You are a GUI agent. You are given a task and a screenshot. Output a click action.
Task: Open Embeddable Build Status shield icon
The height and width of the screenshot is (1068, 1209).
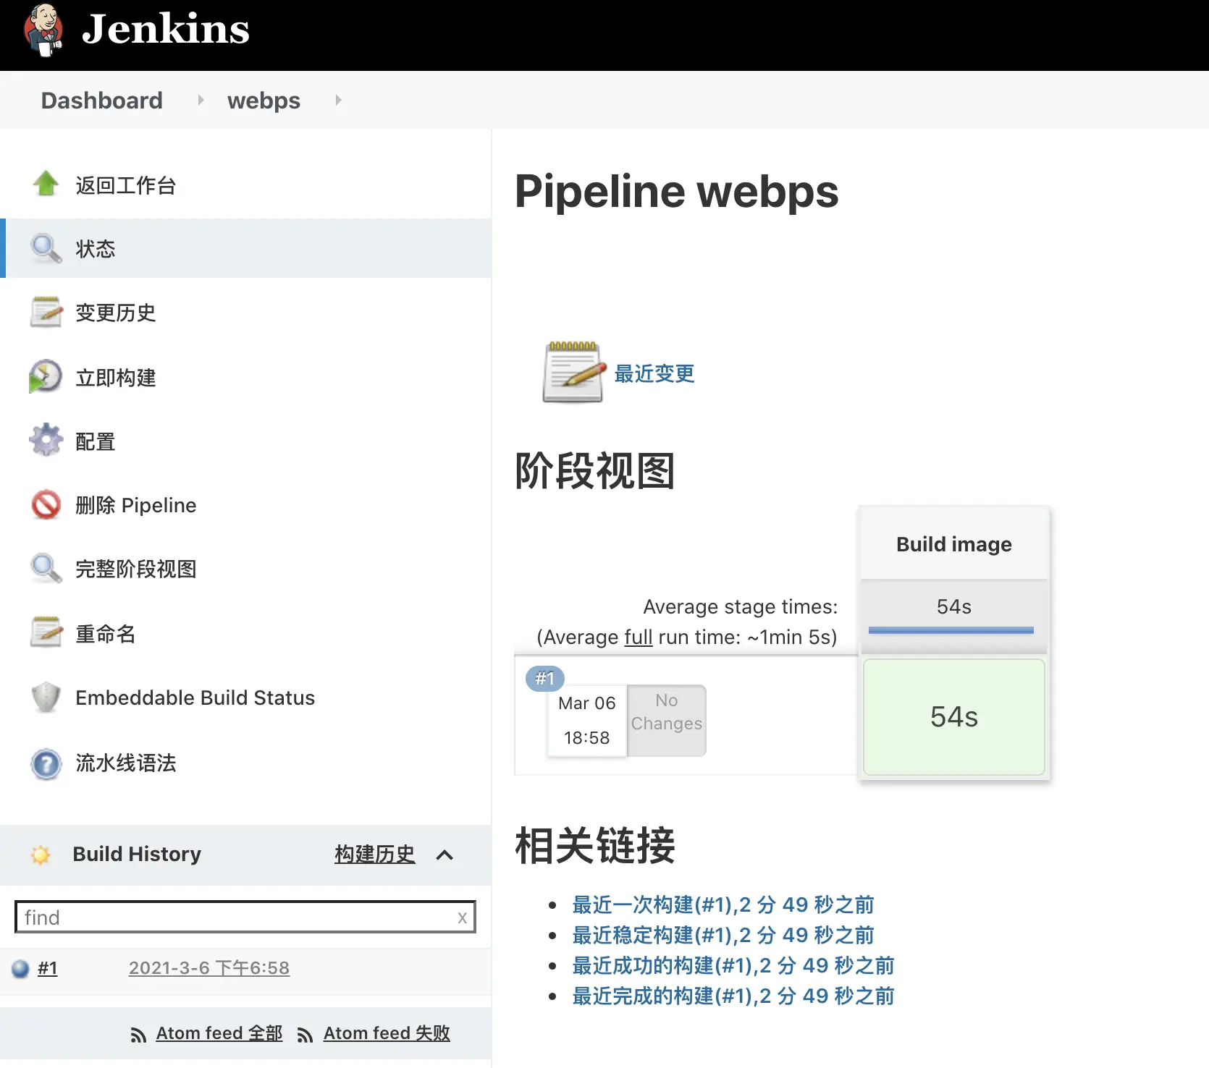pos(46,697)
